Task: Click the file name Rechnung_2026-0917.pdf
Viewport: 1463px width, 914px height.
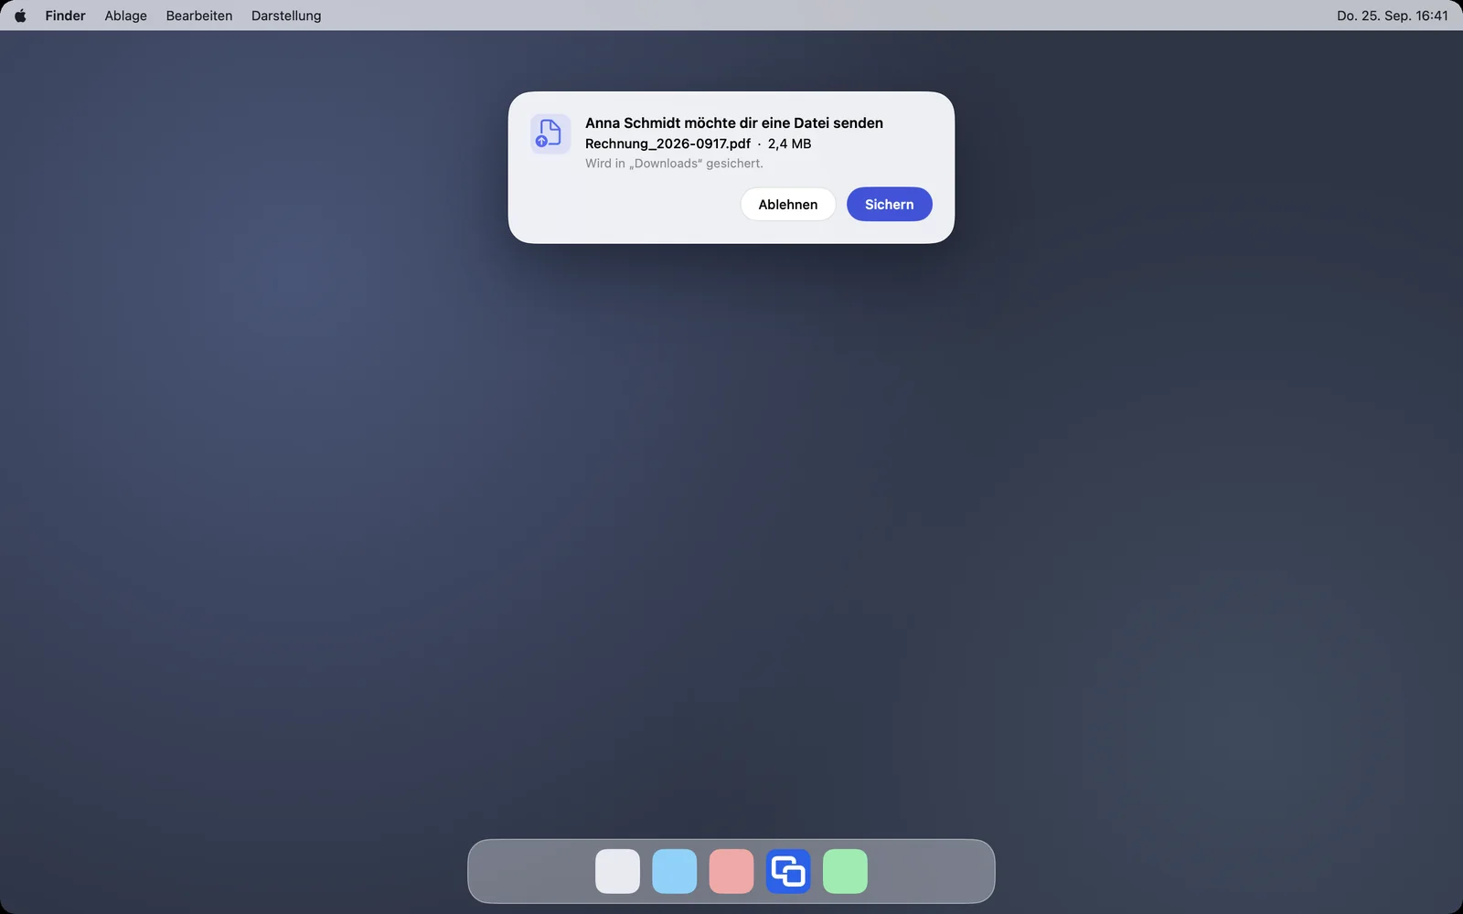Action: (x=667, y=143)
